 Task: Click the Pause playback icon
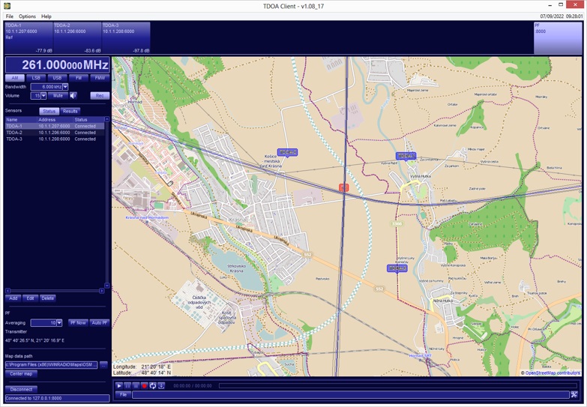click(x=127, y=386)
